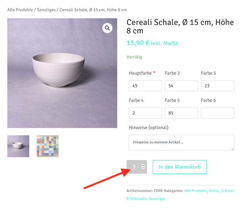Image resolution: width=244 pixels, height=208 pixels.
Task: Click the quantity stepper arrows
Action: tap(143, 167)
